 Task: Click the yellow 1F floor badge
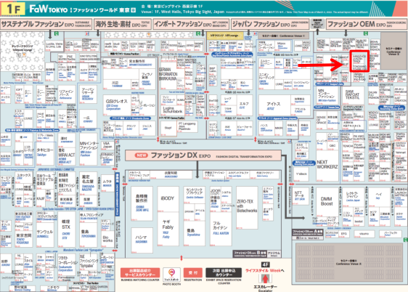(x=13, y=9)
